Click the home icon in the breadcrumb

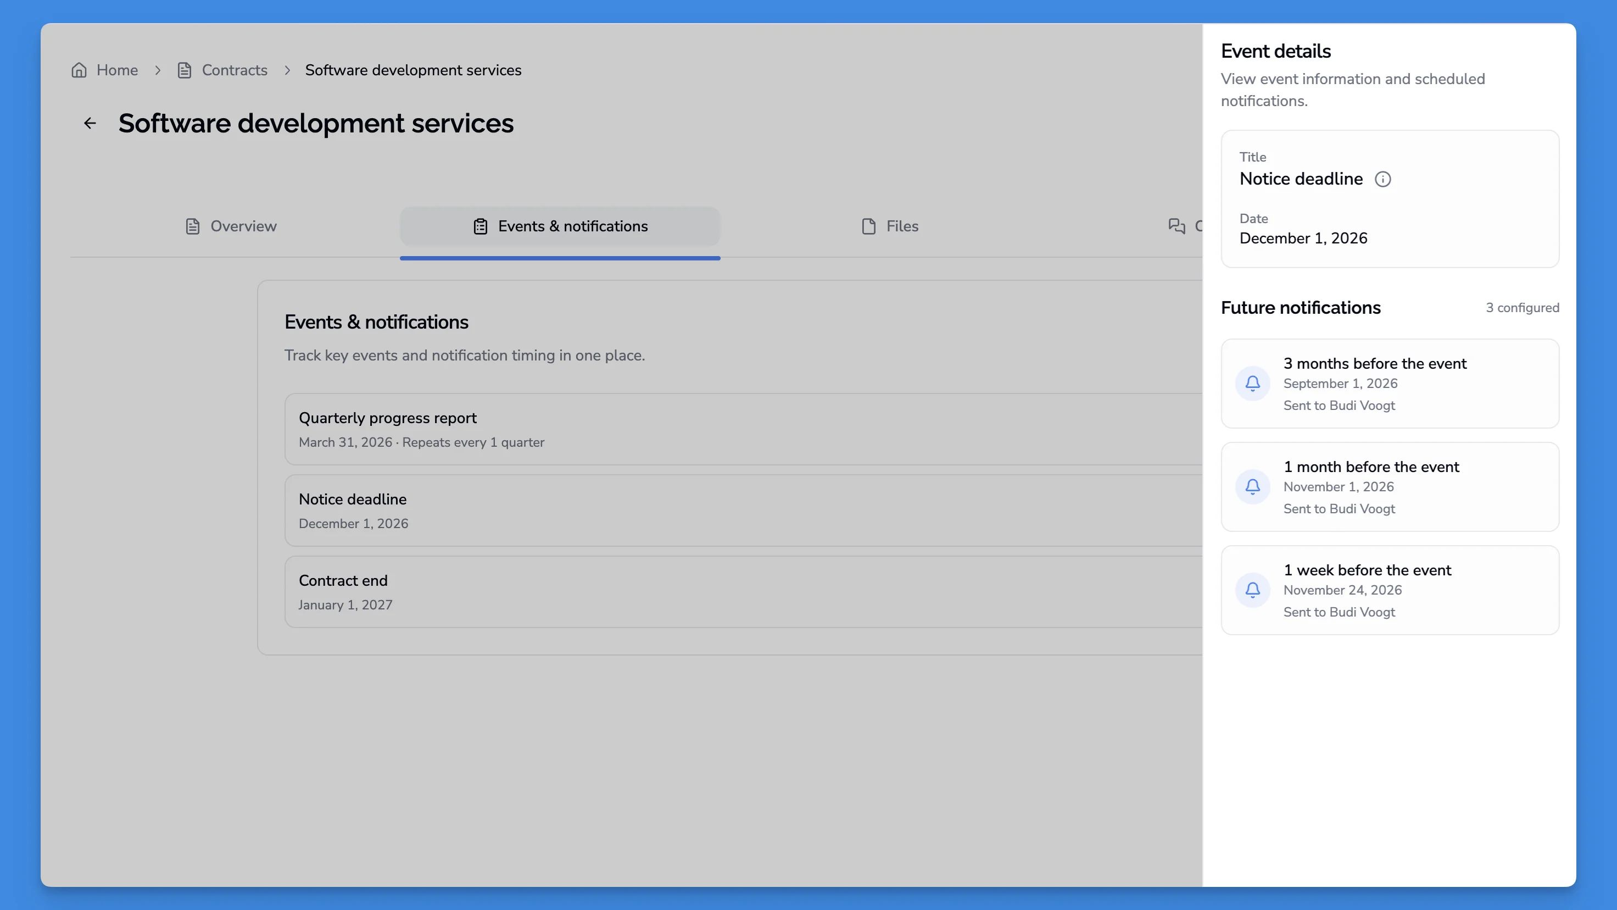79,70
